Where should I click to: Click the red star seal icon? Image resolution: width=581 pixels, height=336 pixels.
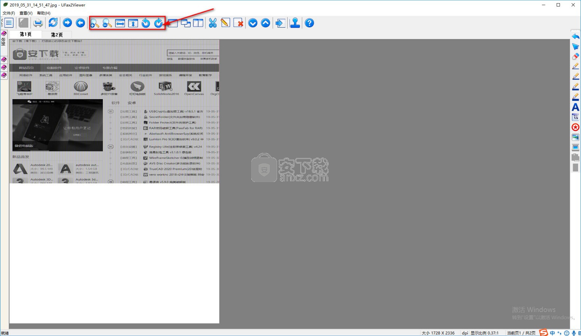(x=576, y=127)
